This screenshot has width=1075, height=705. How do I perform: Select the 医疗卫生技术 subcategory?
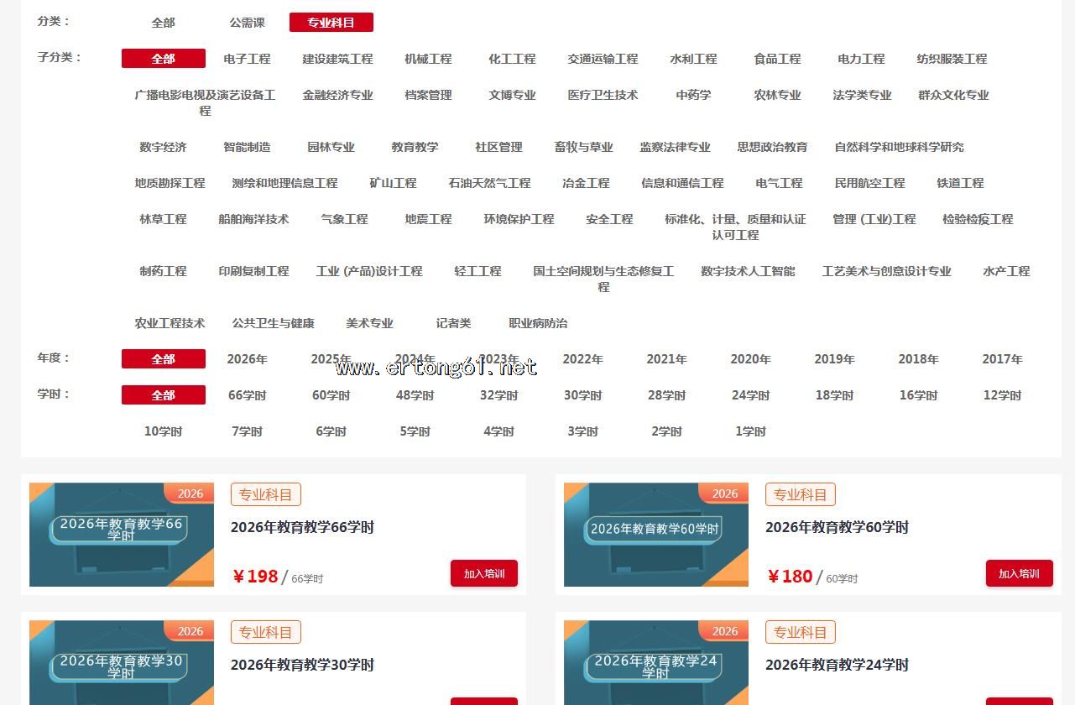(603, 95)
